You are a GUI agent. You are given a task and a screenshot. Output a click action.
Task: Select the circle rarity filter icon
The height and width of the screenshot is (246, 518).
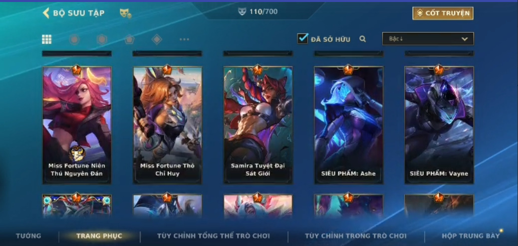click(x=74, y=39)
